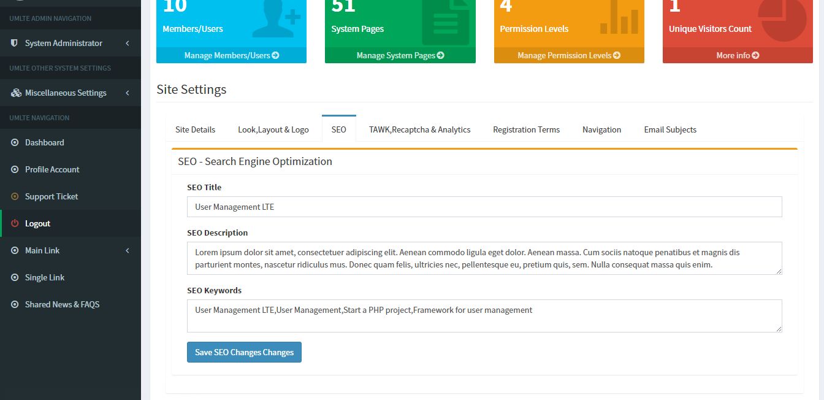Go to the Email Subjects tab
This screenshot has width=824, height=400.
(x=669, y=129)
